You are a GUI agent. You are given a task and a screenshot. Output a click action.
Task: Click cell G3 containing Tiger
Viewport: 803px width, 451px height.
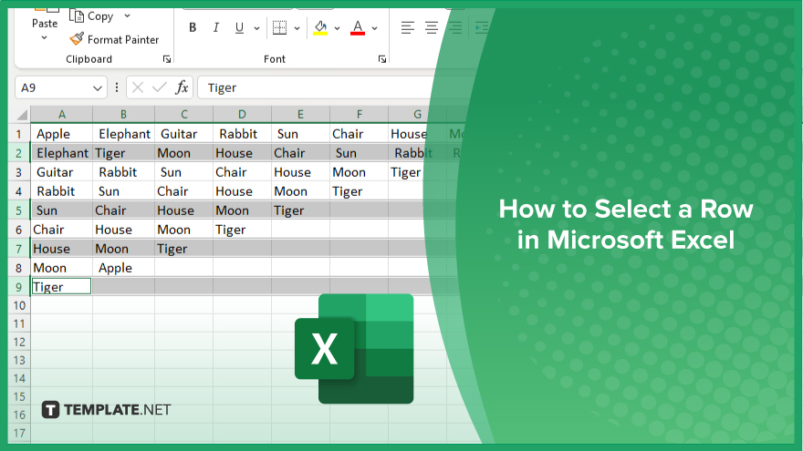[408, 172]
